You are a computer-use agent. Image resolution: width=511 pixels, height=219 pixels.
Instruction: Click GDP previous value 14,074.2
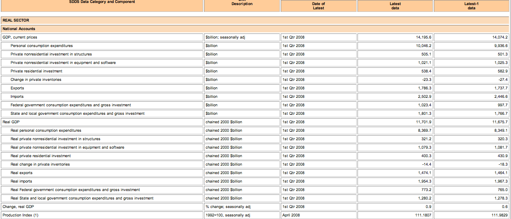tap(500, 37)
